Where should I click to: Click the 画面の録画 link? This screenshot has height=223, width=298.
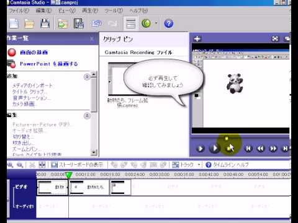tap(34, 52)
